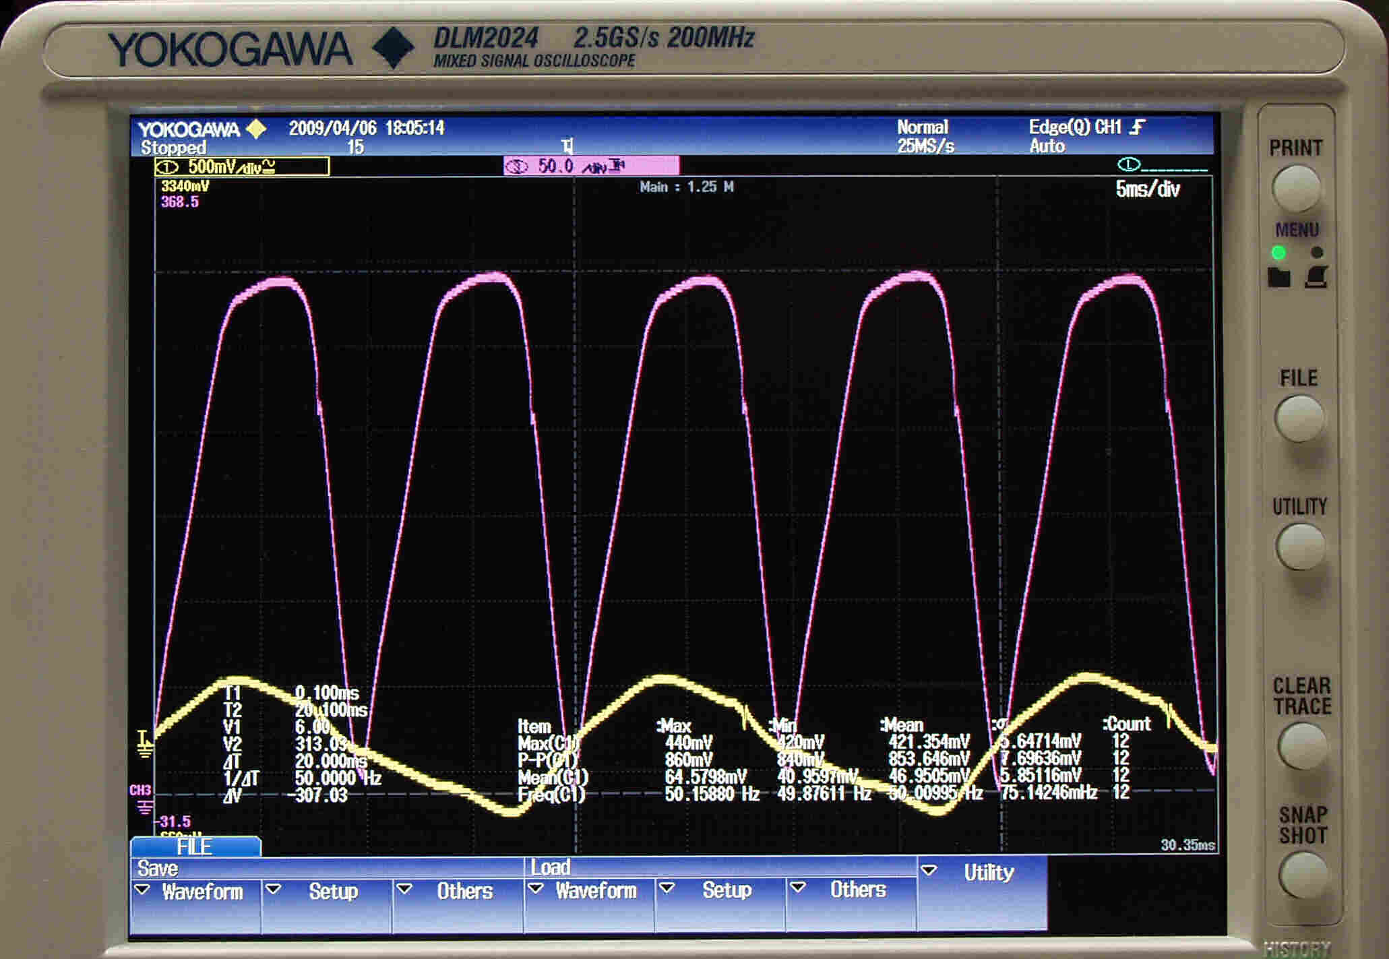
Task: Click the printer icon under MENU
Action: 1316,277
